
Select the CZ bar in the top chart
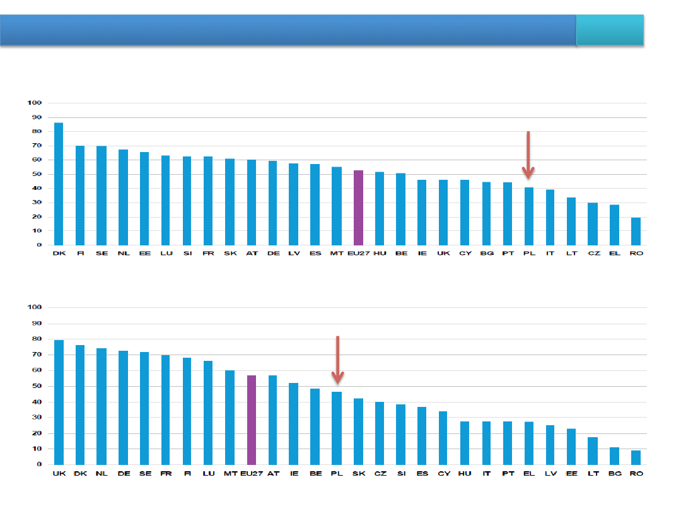(593, 224)
